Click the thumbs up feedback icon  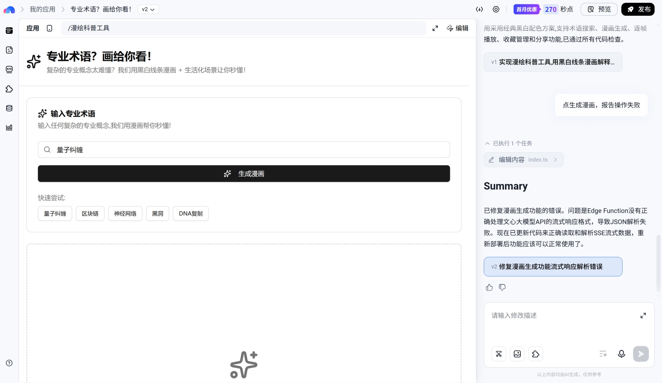489,287
